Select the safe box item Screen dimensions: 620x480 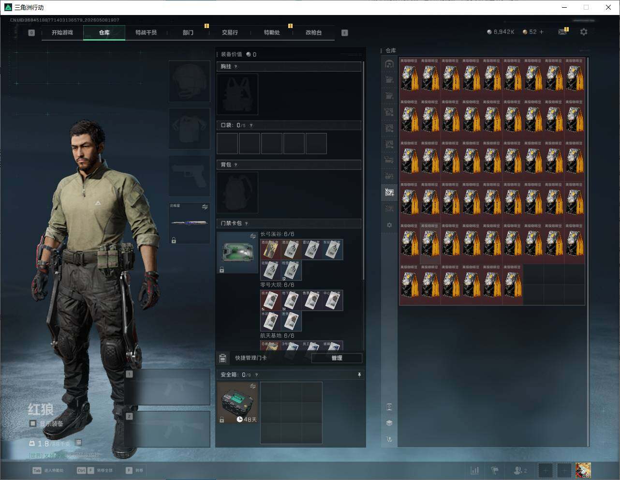point(237,403)
